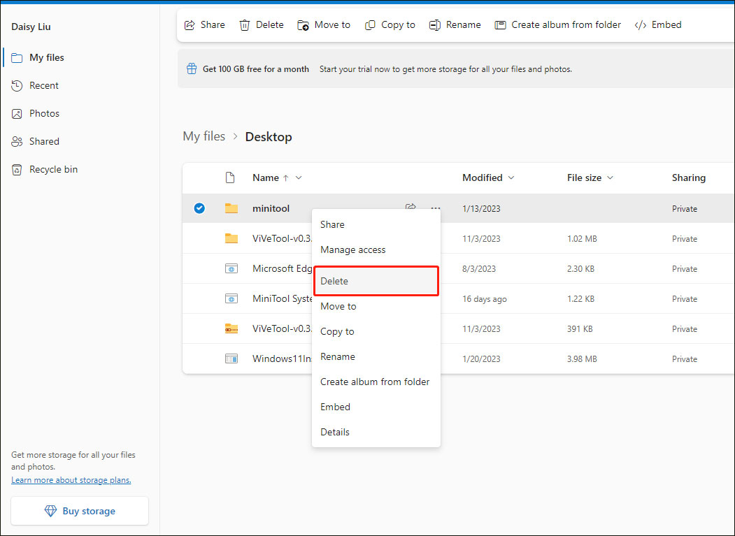
Task: Click Get 100 GB free for a month
Action: pos(255,69)
